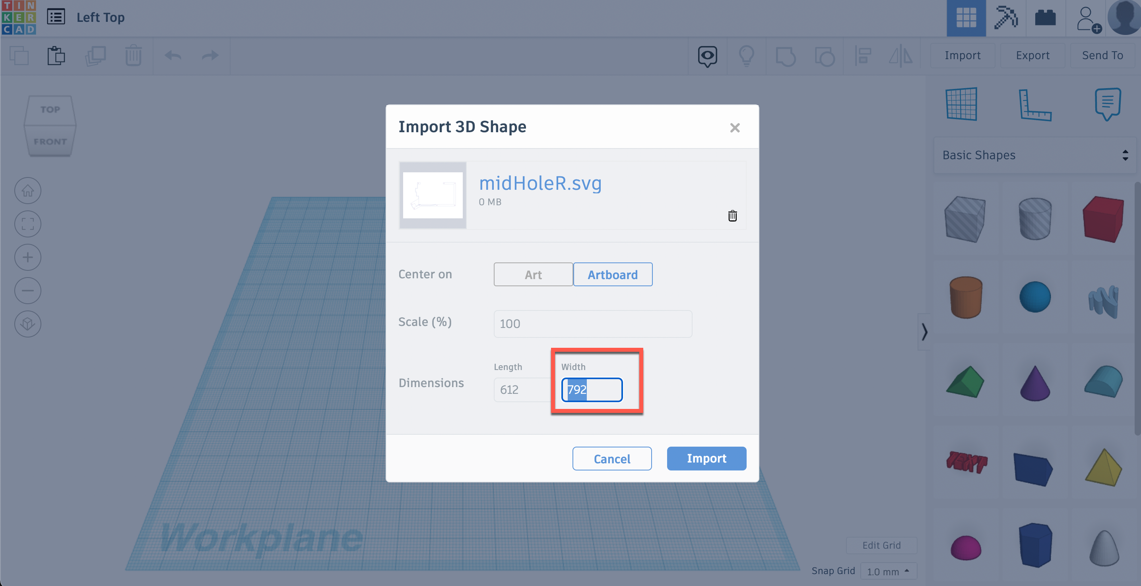Screen dimensions: 1141x586
Task: Select Art center option
Action: tap(533, 275)
